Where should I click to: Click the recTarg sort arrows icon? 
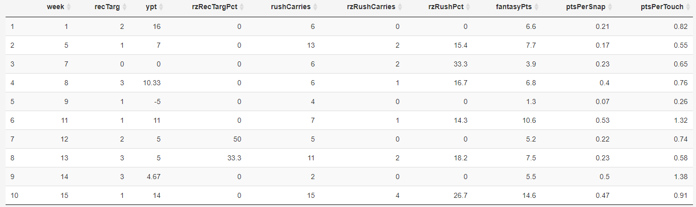pyautogui.click(x=124, y=8)
